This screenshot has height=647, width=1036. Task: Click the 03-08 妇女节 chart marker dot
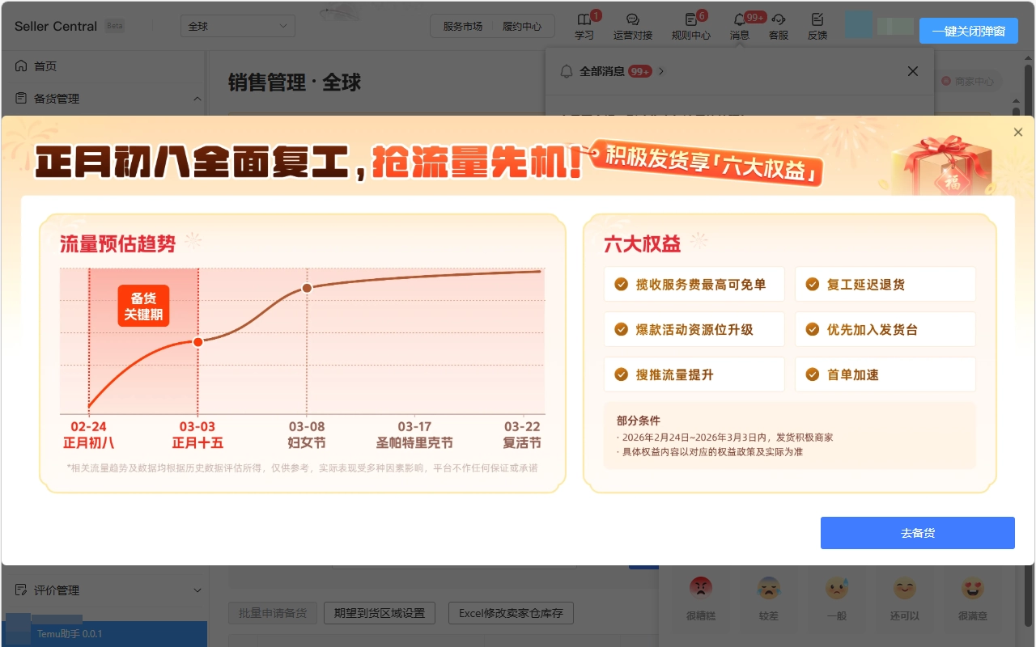307,287
